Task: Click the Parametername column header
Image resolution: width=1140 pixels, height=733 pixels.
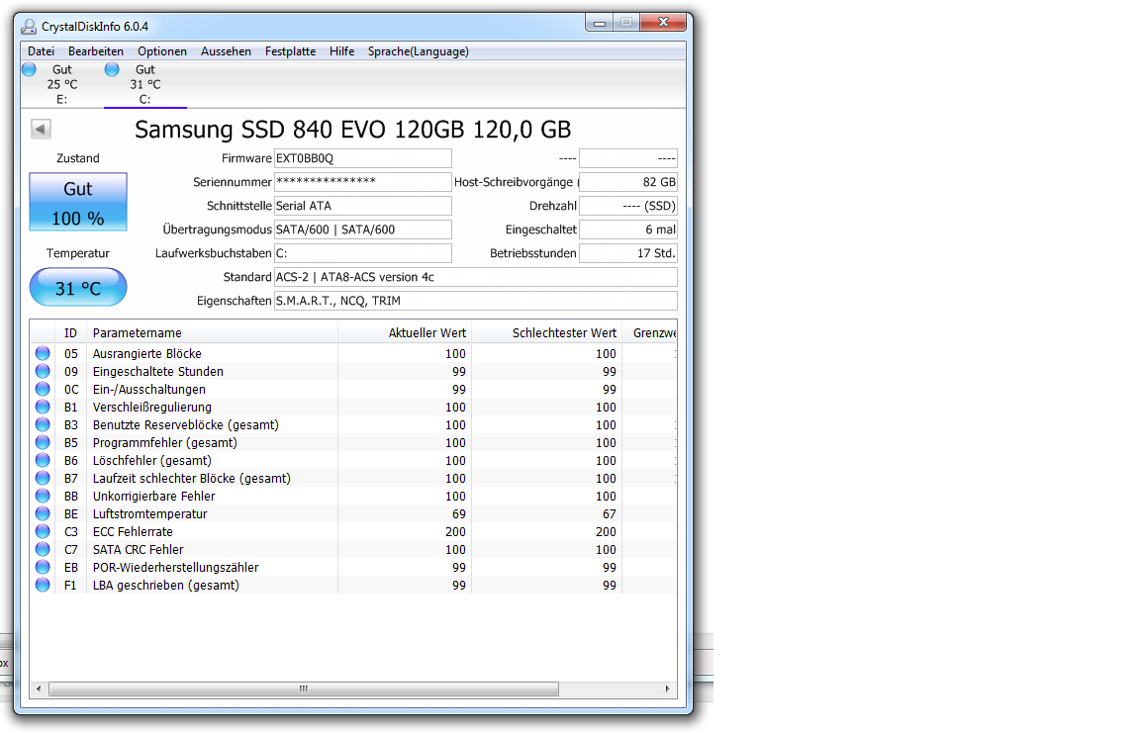Action: [212, 332]
